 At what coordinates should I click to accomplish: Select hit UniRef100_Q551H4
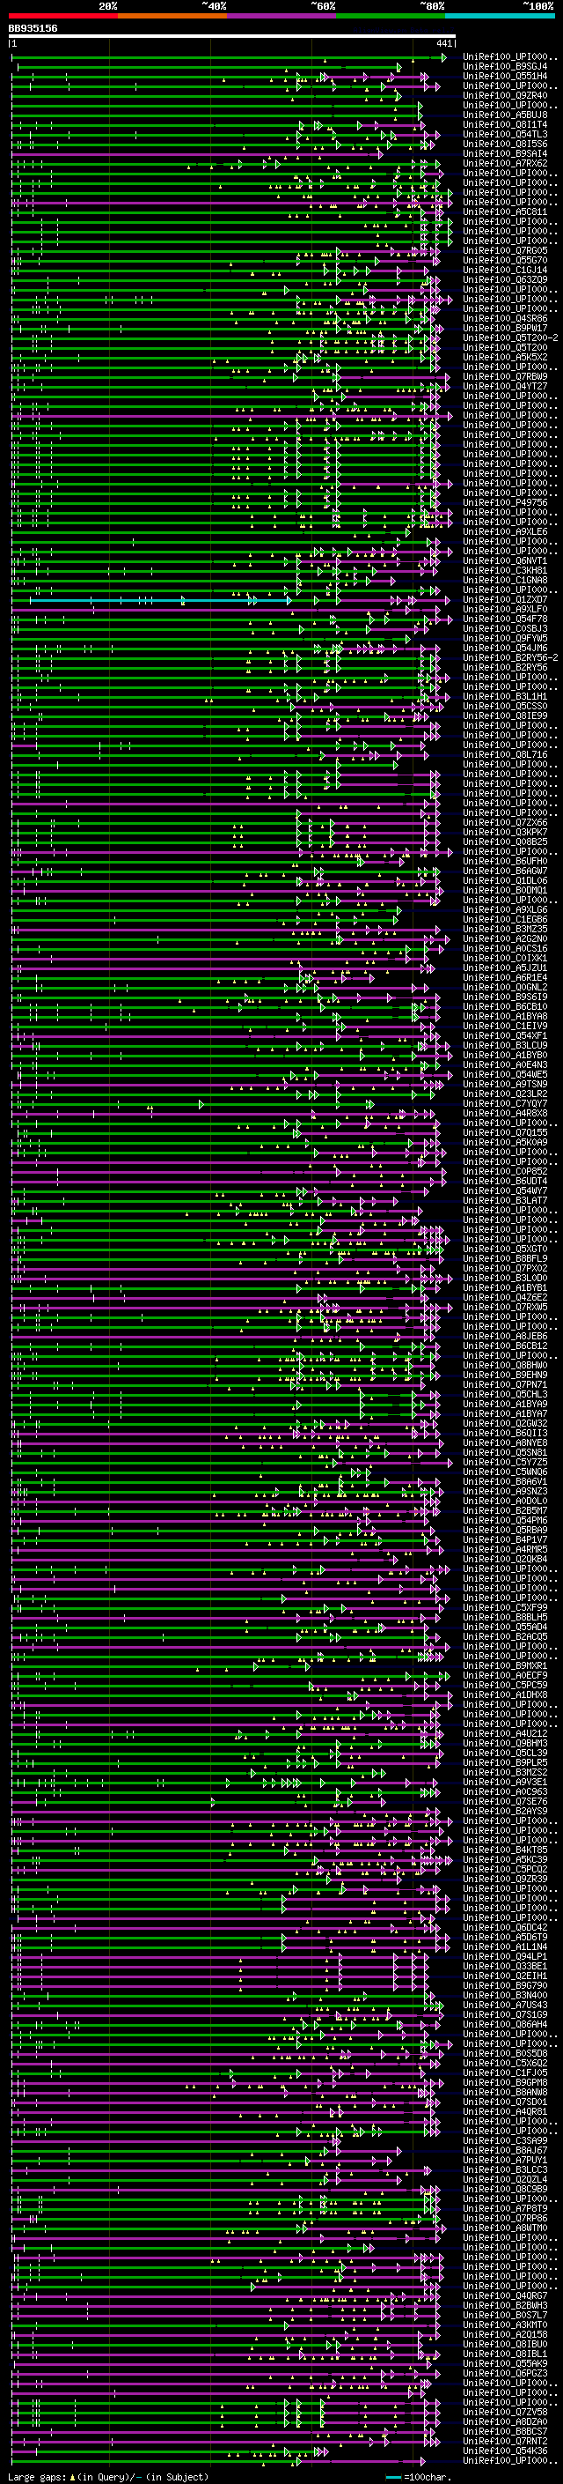point(505,76)
